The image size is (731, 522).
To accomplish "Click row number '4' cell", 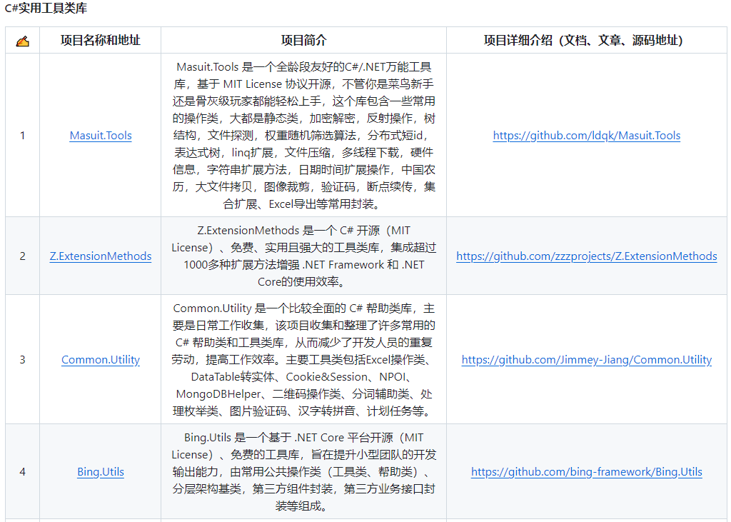I will [x=22, y=471].
